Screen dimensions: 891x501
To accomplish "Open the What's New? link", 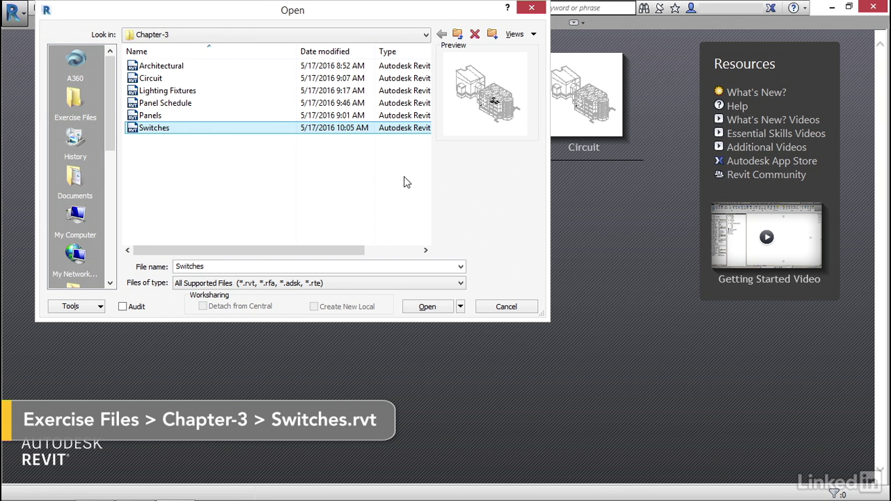I will 756,92.
